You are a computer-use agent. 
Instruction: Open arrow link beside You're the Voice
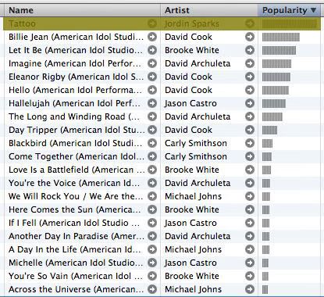[x=152, y=183]
